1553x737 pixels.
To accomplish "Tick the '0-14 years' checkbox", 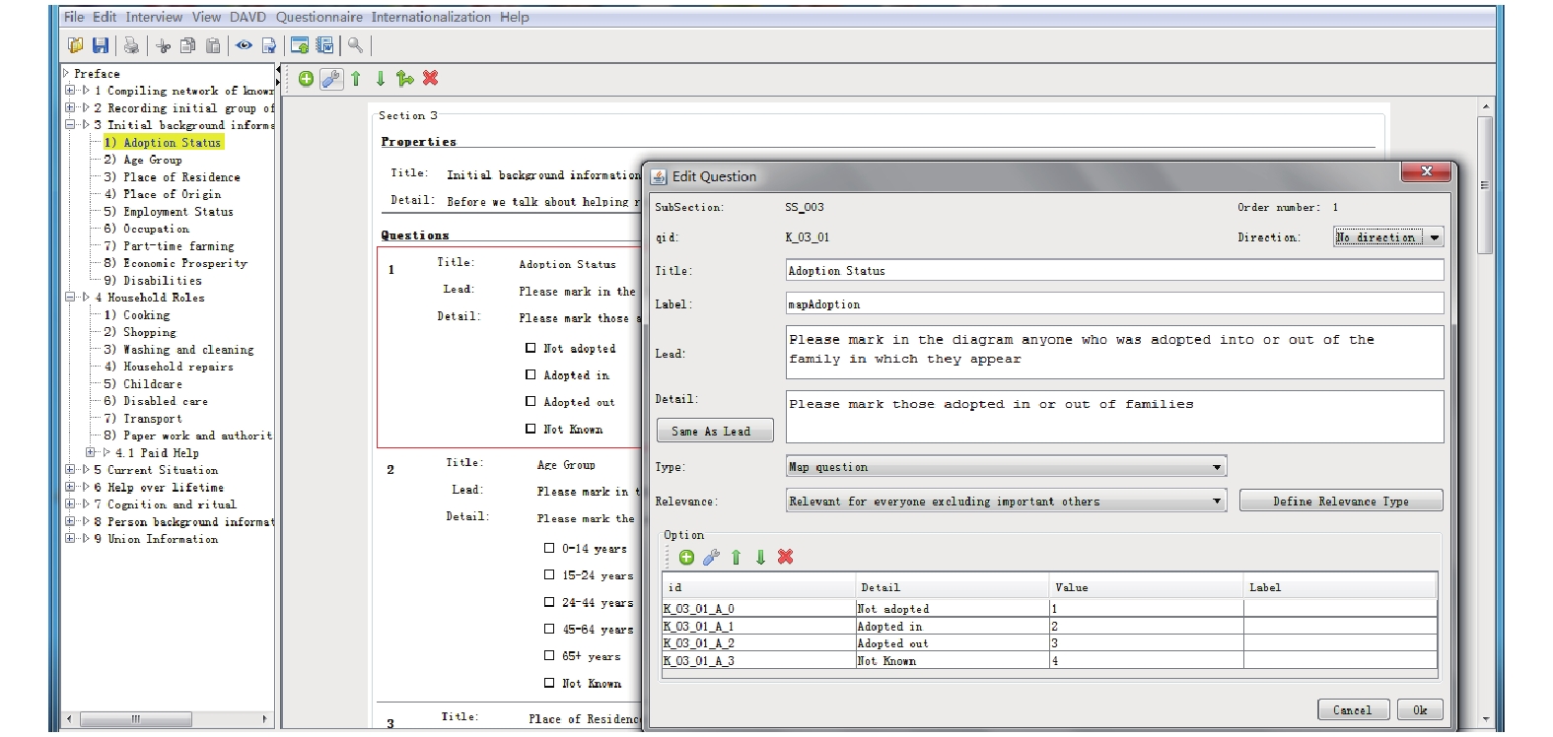I will pyautogui.click(x=549, y=548).
